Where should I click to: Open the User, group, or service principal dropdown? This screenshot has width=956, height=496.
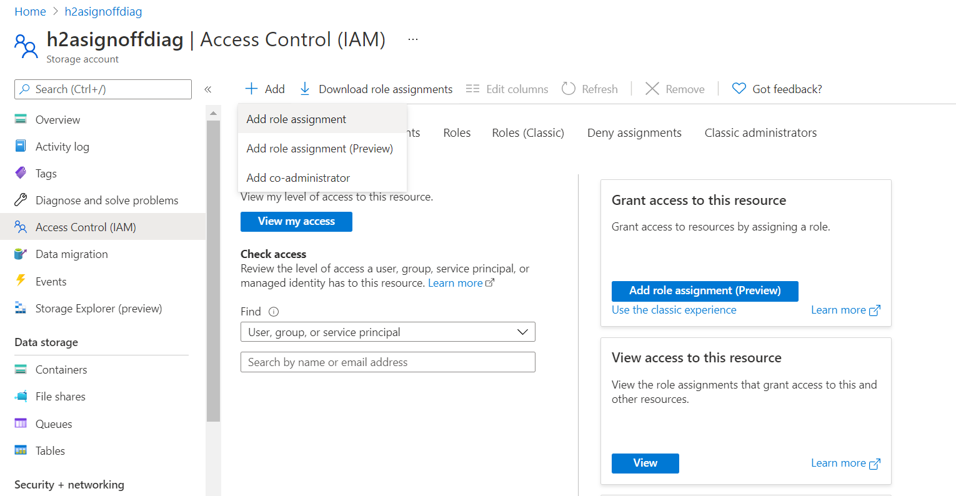tap(387, 332)
